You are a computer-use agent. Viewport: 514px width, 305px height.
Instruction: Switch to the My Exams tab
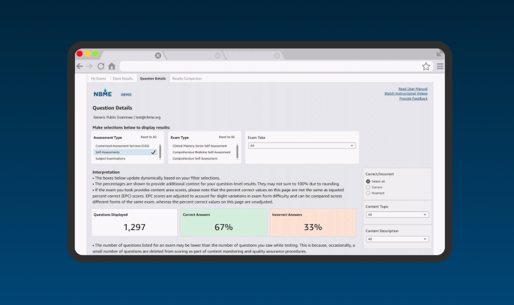(x=98, y=79)
